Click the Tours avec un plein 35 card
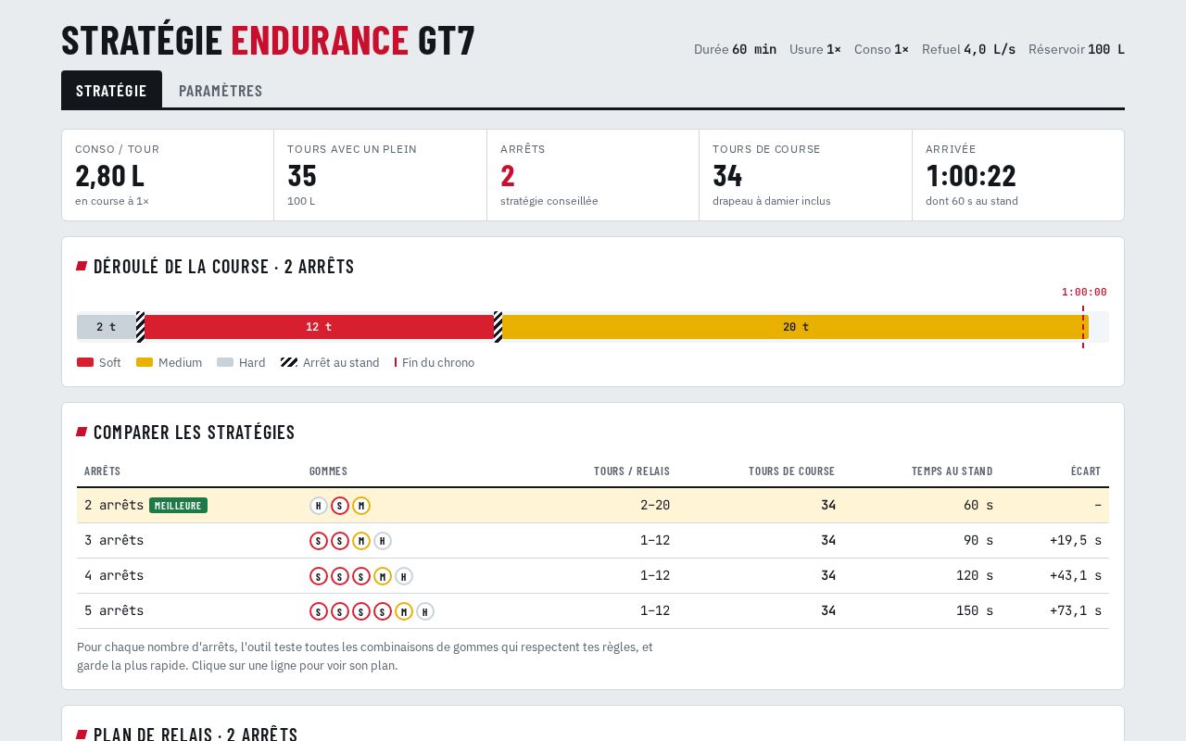This screenshot has height=741, width=1186. tap(380, 175)
